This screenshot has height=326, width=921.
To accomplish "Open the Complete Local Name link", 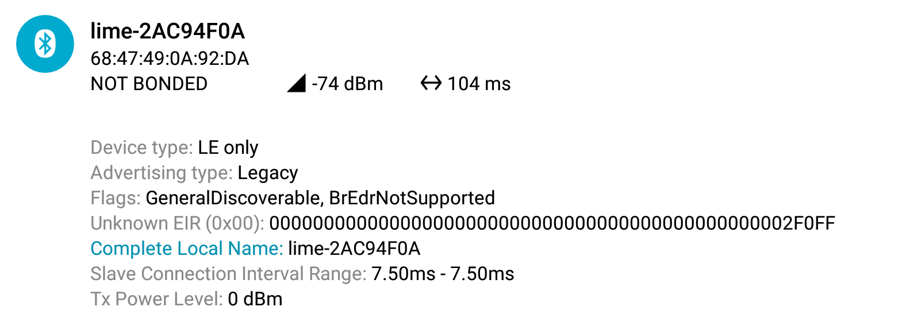I will 187,249.
